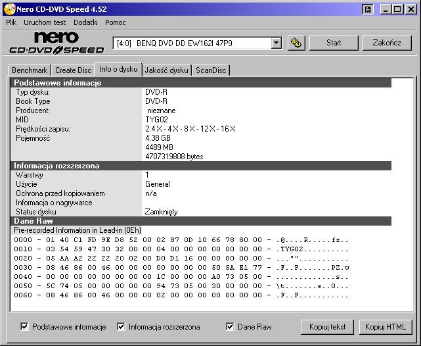Switch to the Benchmark tab
This screenshot has width=421, height=346.
tap(30, 70)
